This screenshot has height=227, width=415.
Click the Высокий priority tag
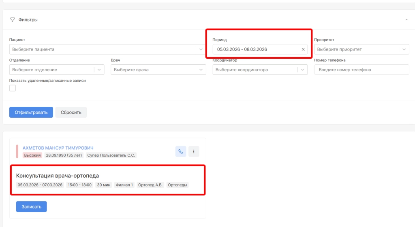pos(32,155)
